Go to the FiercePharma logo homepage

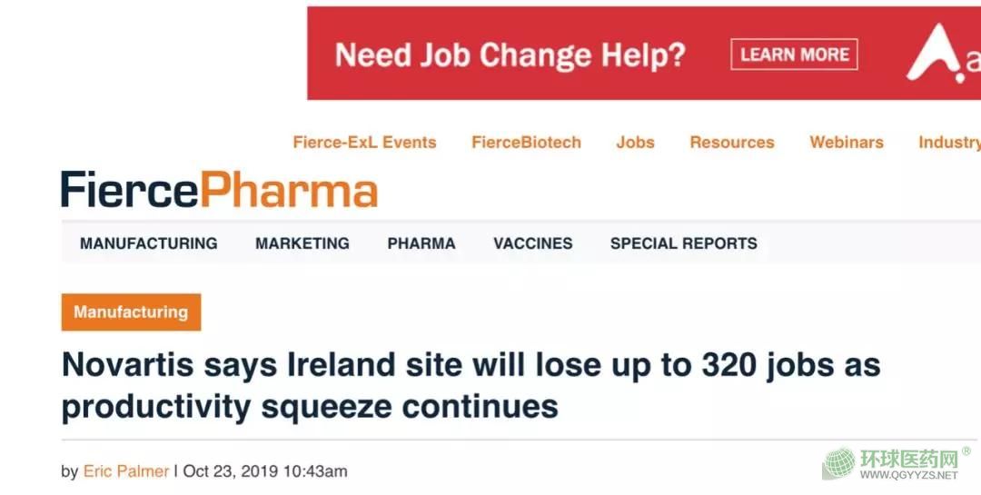[219, 191]
